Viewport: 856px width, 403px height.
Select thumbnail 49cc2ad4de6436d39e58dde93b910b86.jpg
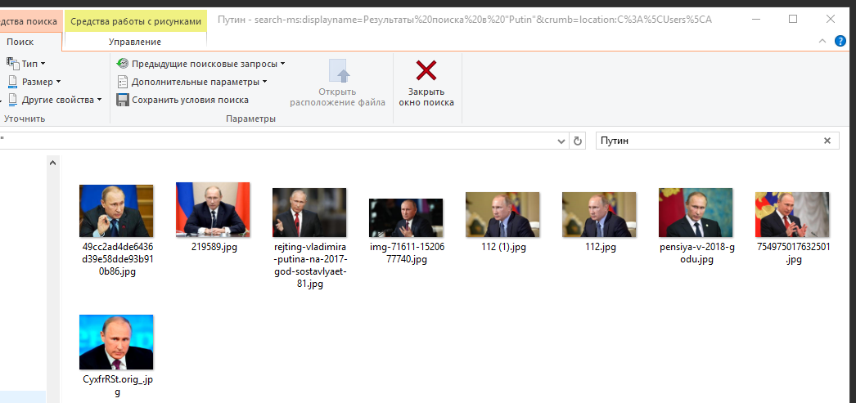coord(116,211)
